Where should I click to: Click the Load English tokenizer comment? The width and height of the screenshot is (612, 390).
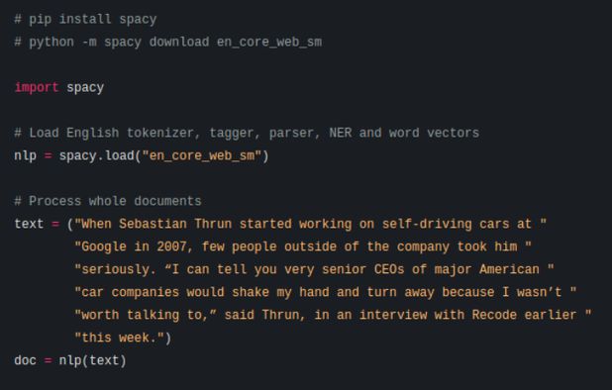[x=247, y=133]
